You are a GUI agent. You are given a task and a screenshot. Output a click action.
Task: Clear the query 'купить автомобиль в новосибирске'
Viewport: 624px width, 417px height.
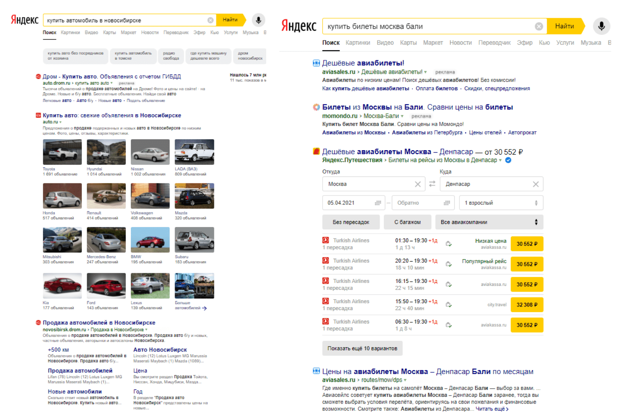point(210,20)
